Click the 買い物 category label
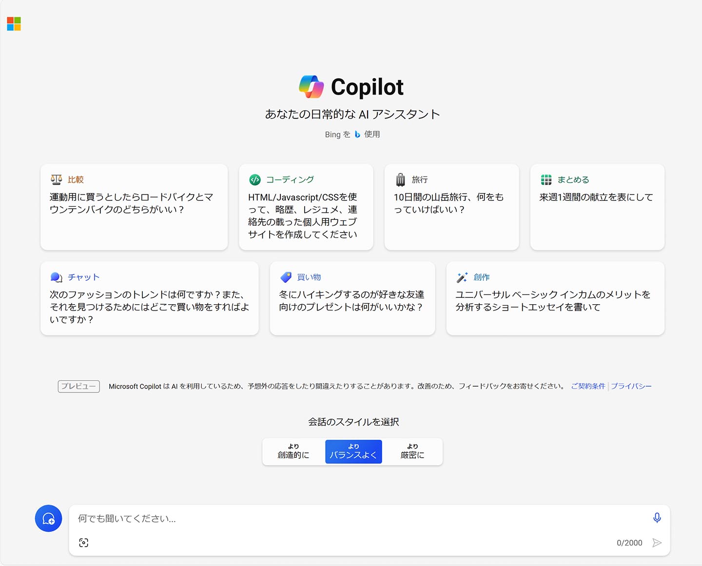 click(x=309, y=277)
